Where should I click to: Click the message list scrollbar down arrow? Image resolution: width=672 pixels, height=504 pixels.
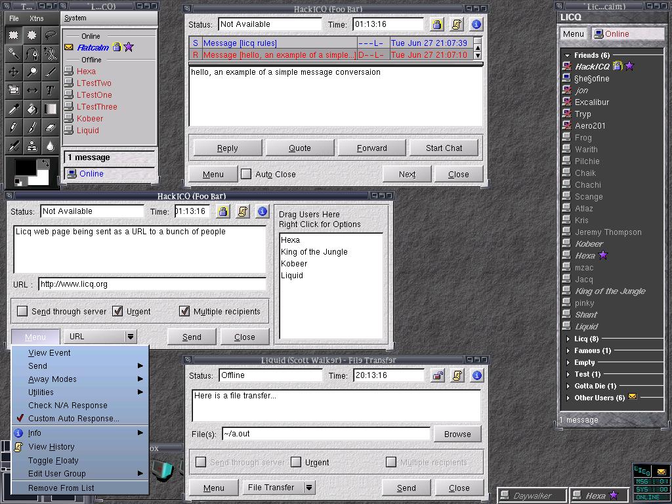[478, 55]
